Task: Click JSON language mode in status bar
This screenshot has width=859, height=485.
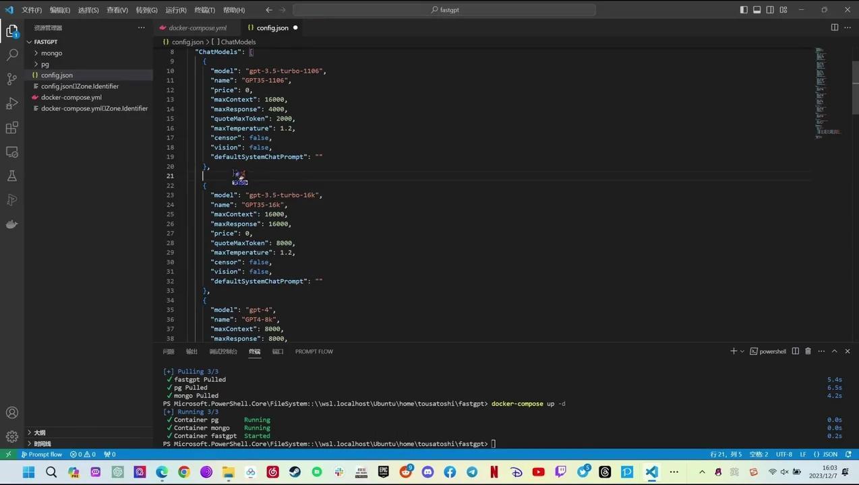Action: click(830, 454)
